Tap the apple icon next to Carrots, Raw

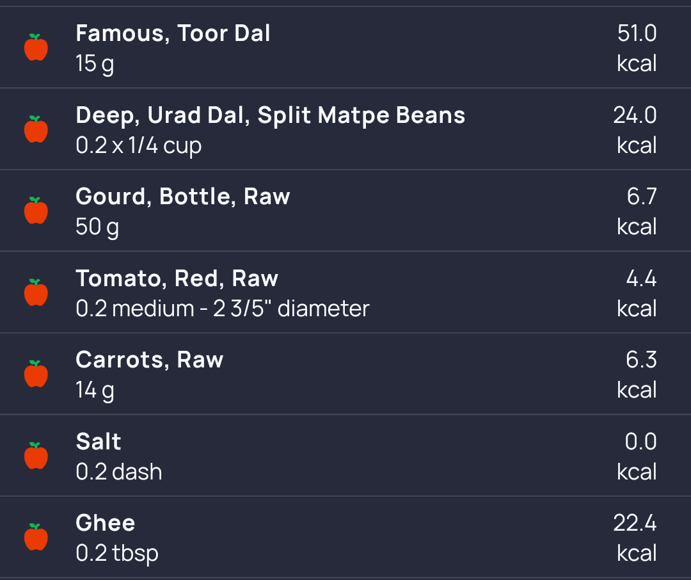pyautogui.click(x=36, y=374)
